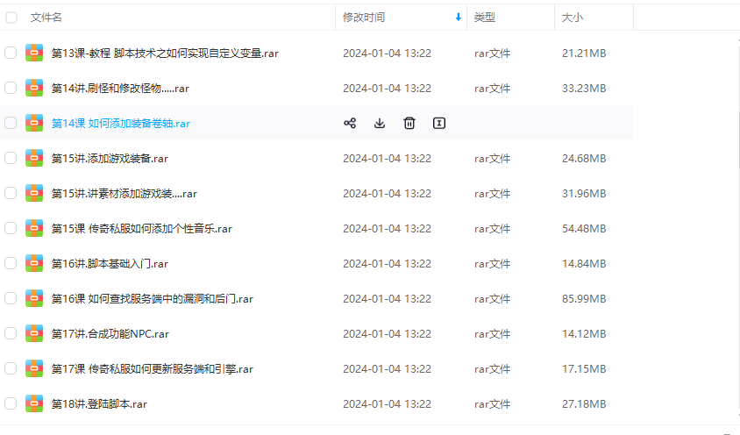Click the blue sort arrow in 修改时间 column
The image size is (740, 435).
tap(458, 18)
